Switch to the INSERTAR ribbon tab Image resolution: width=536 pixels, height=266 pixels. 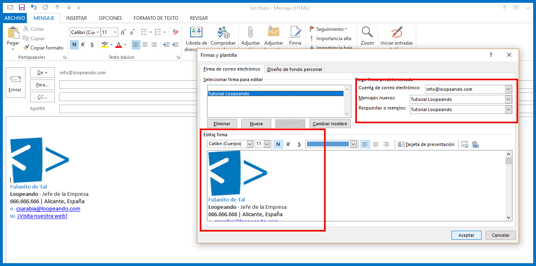76,18
